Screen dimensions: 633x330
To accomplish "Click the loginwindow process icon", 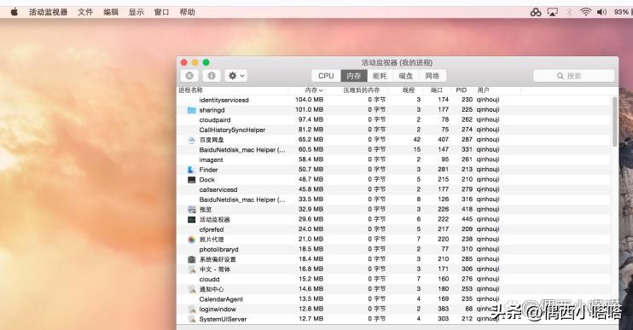I will point(192,309).
